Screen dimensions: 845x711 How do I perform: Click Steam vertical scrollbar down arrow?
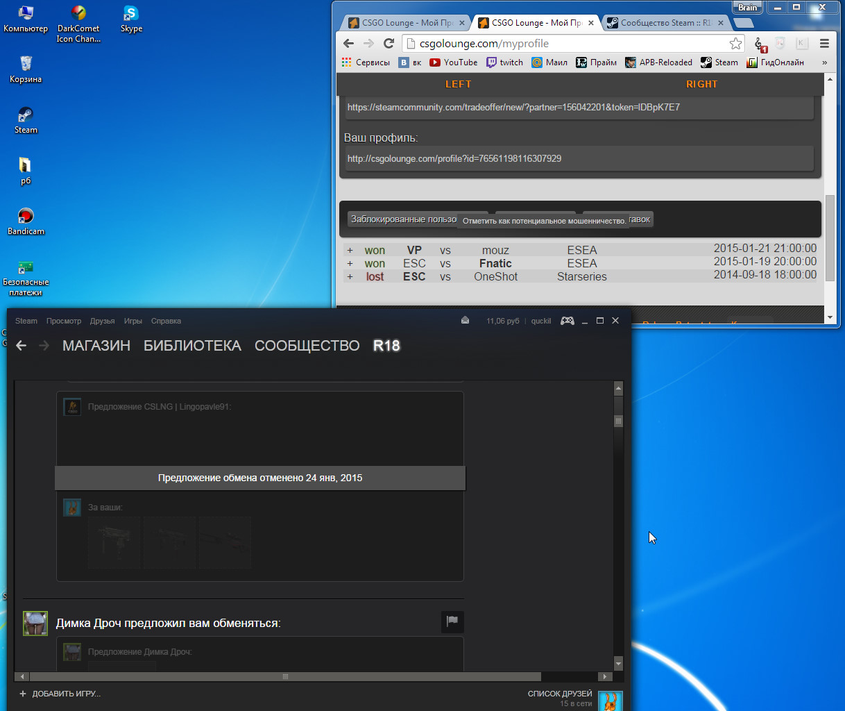[618, 663]
